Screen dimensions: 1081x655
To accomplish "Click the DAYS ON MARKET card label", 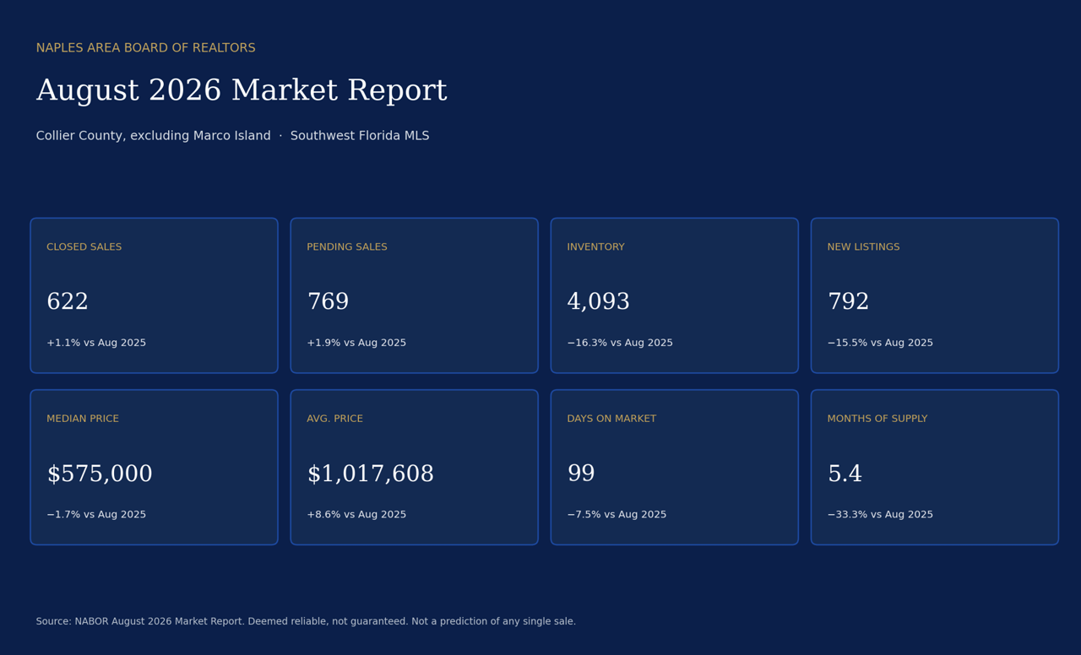I will pyautogui.click(x=611, y=419).
